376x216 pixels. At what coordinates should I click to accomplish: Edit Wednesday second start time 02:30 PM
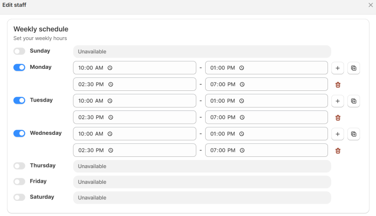click(x=135, y=151)
